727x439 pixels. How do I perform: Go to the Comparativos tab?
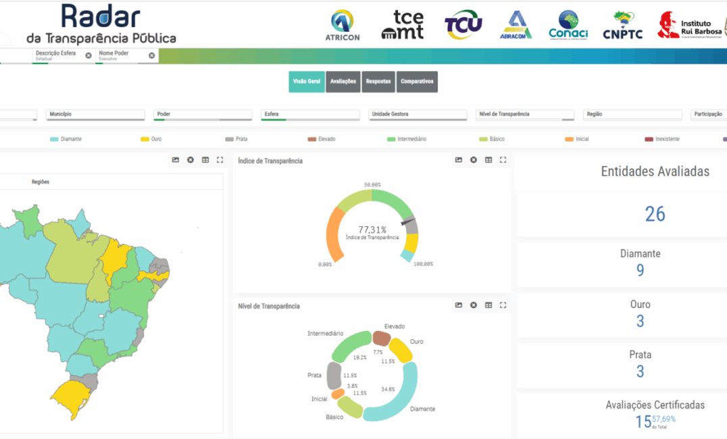coord(417,82)
